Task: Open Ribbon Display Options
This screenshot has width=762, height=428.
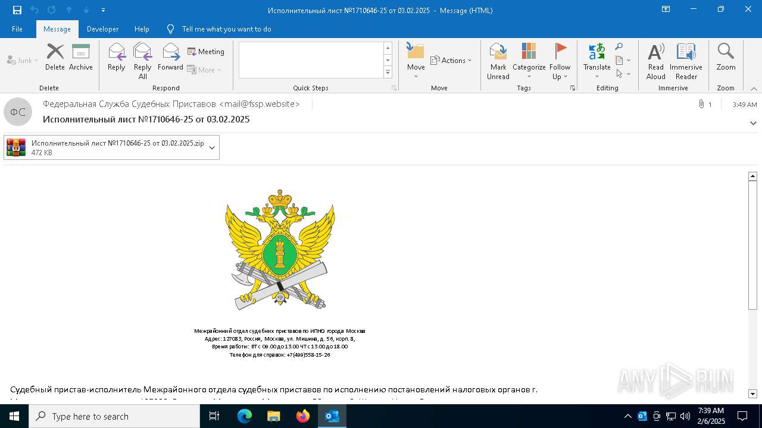Action: (x=666, y=10)
